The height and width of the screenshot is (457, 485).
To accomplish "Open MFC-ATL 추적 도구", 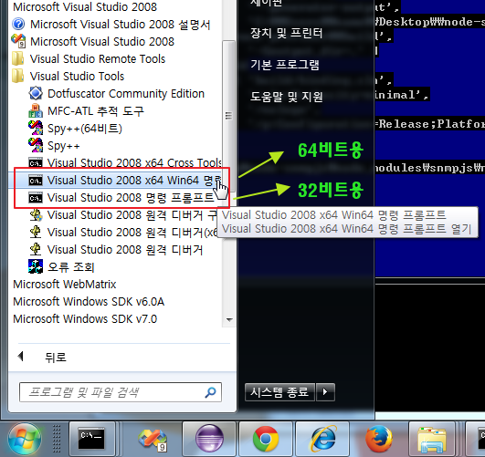I will coord(86,111).
